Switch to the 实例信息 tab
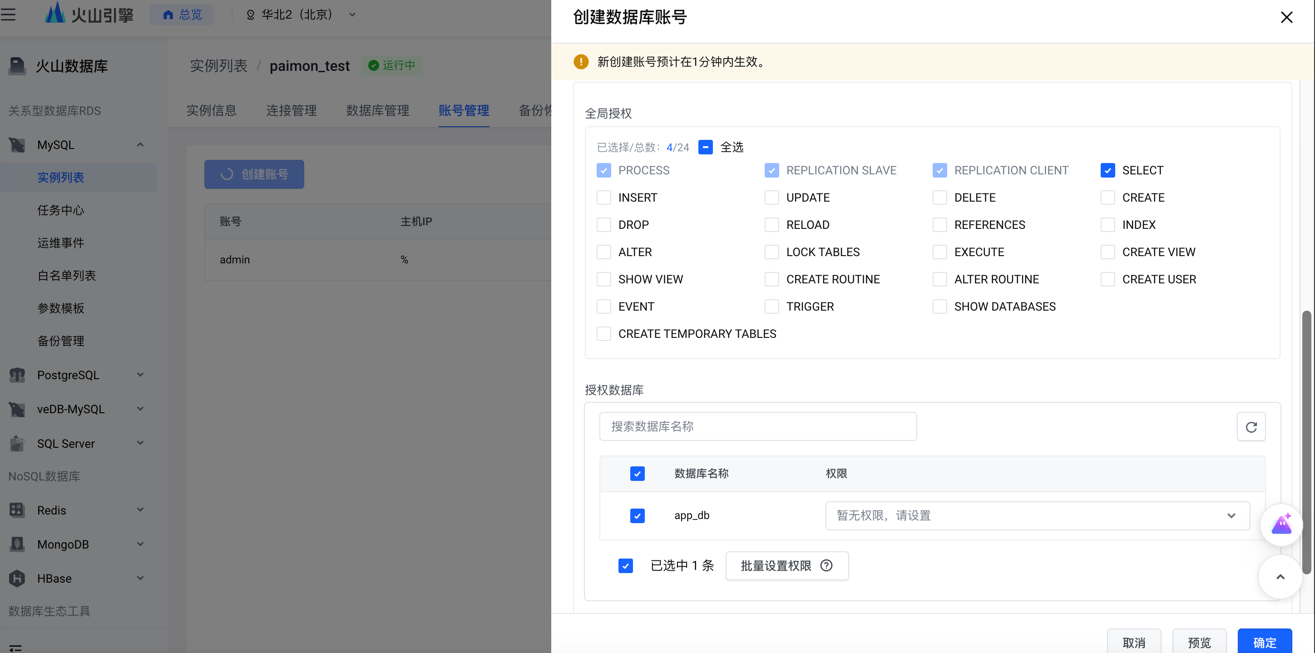The height and width of the screenshot is (653, 1315). [x=211, y=111]
